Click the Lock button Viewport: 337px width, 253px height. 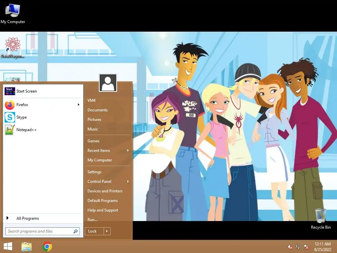[94, 231]
